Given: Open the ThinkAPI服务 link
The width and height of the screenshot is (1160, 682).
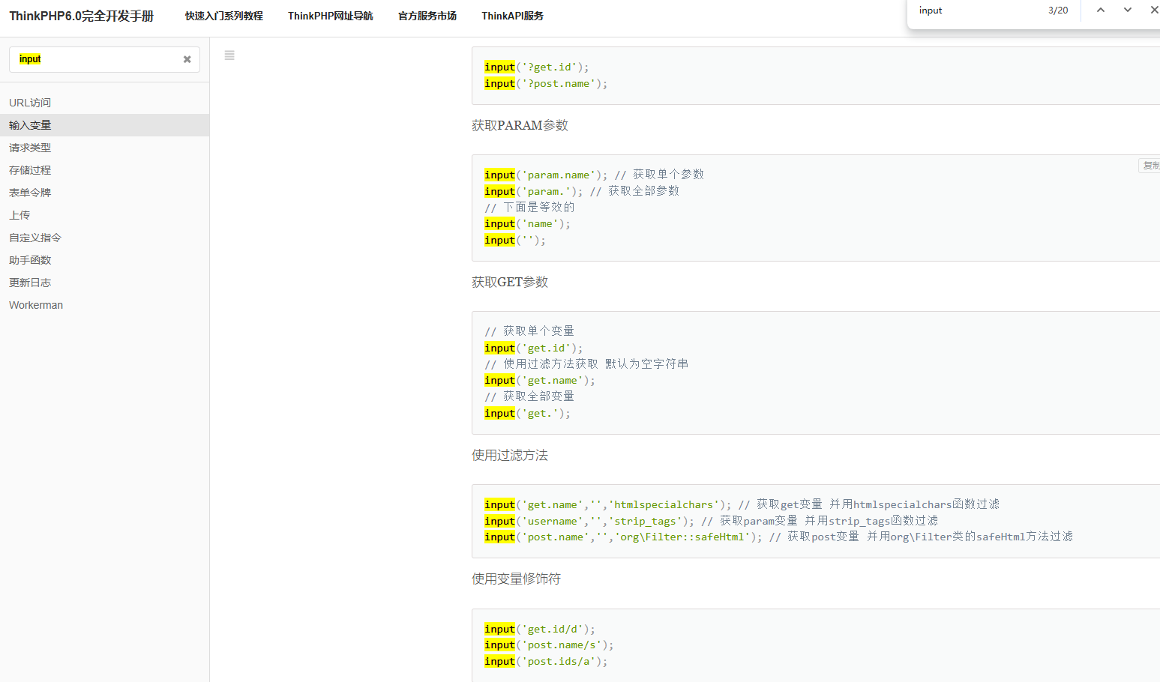Looking at the screenshot, I should click(x=512, y=16).
